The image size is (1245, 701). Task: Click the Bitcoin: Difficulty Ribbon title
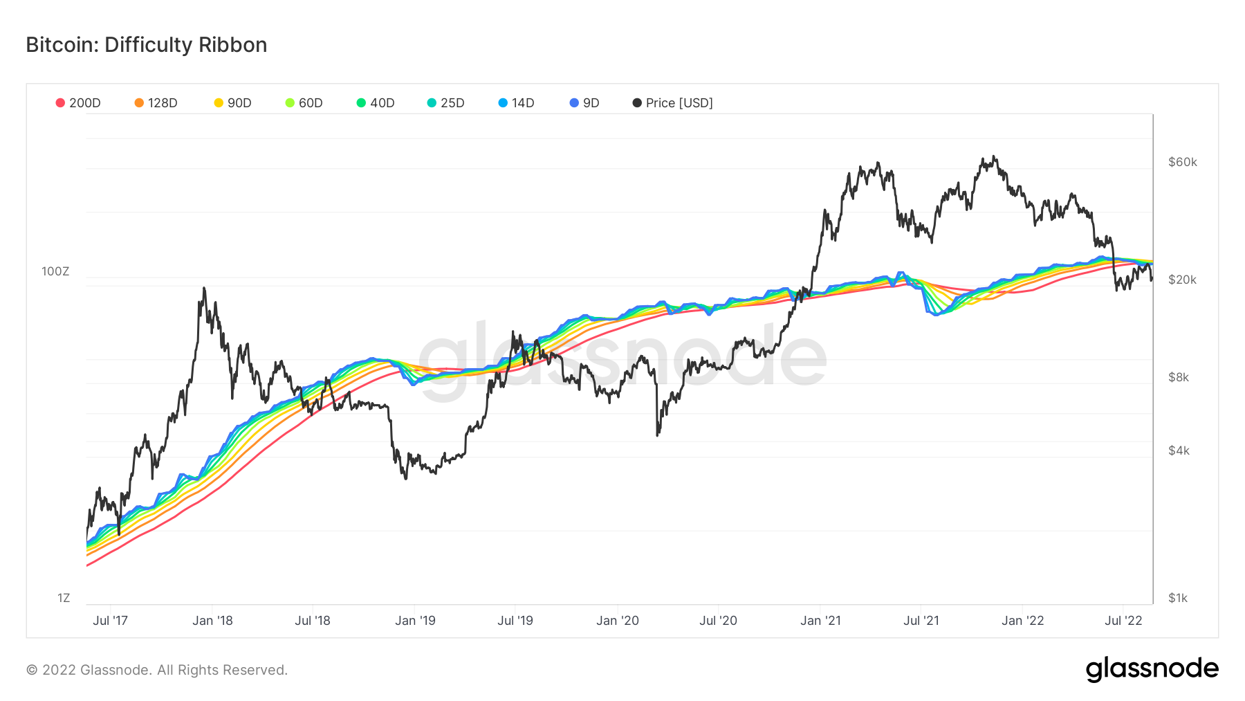[147, 45]
